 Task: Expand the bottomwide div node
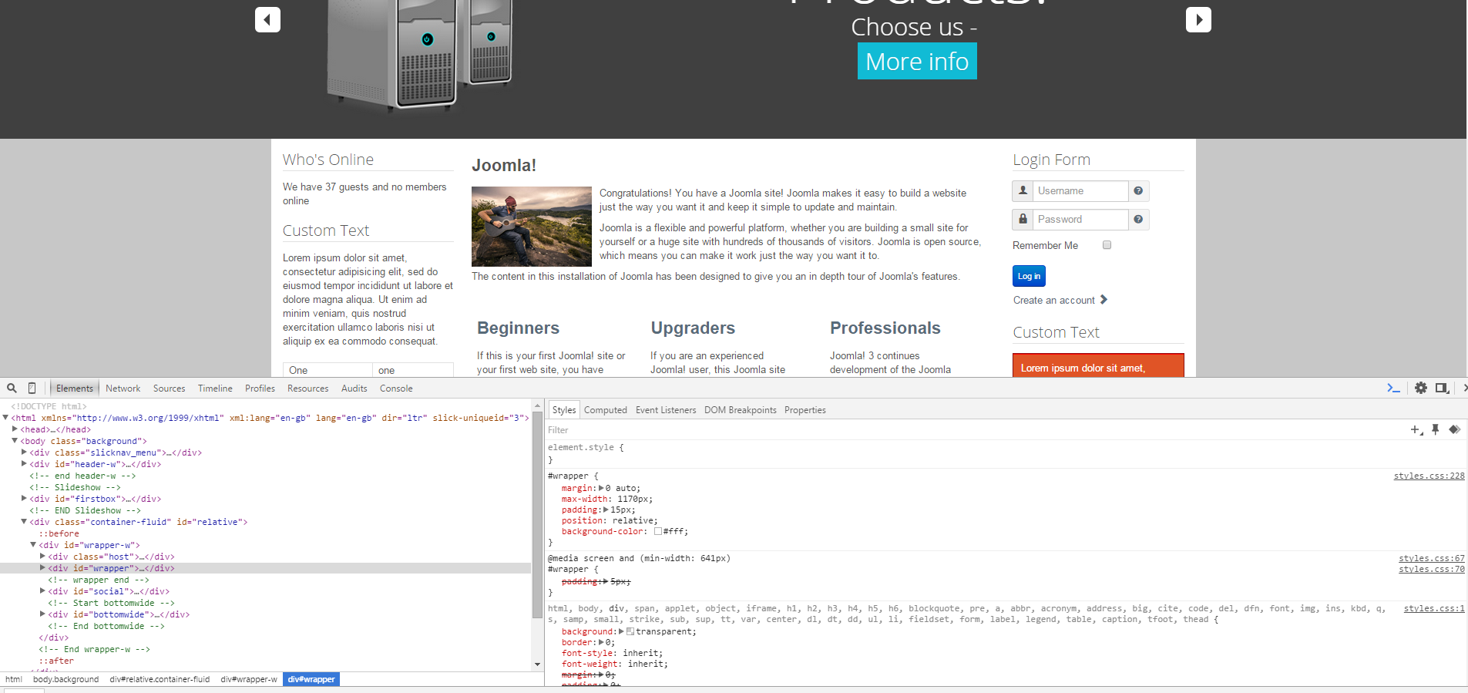pyautogui.click(x=42, y=614)
